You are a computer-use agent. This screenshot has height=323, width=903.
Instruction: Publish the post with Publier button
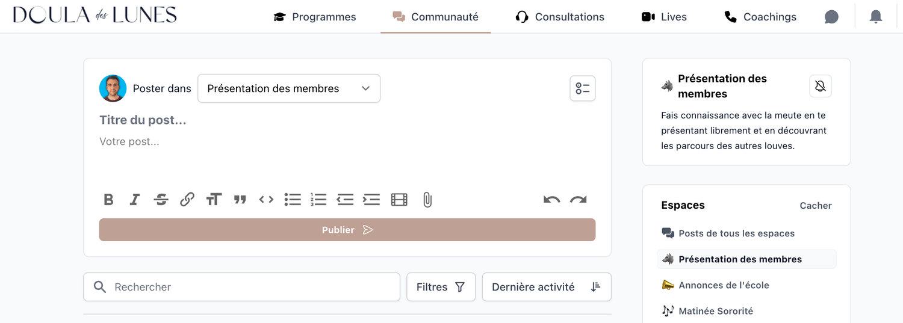tap(347, 230)
